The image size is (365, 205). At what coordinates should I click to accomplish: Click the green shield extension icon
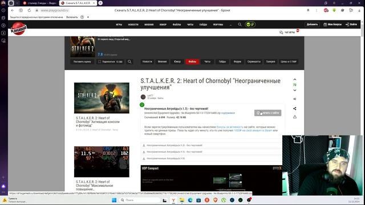tap(334, 10)
